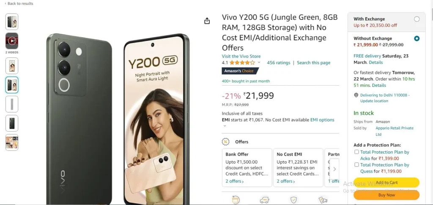Viewport: 433px width, 205px height.
Task: Click the warranty shield icon below offers
Action: (293, 200)
